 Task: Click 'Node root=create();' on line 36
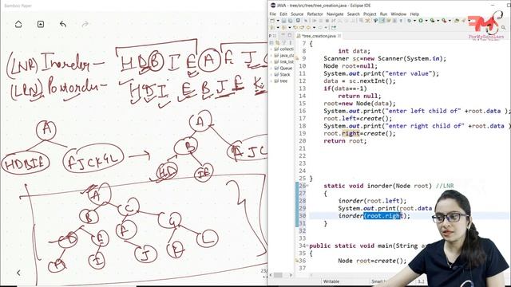pos(372,261)
